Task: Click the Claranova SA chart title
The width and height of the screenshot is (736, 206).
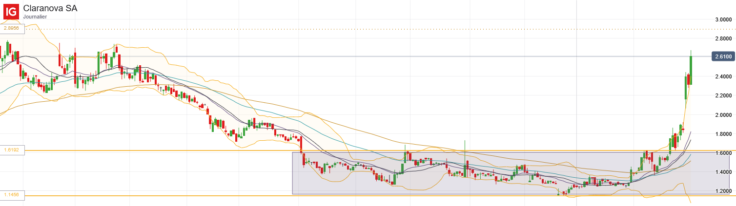Action: [x=50, y=8]
